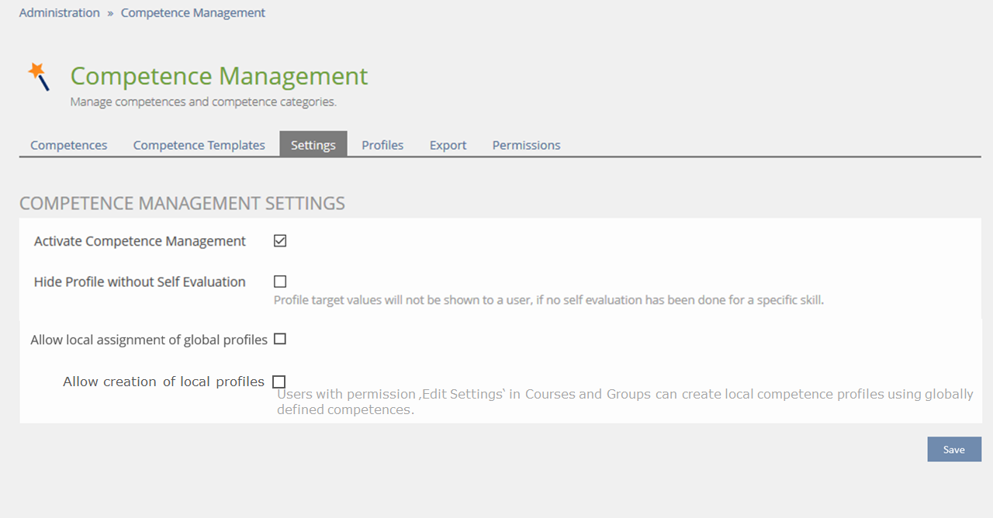Click the Allow local assignment of global profiles label
Image resolution: width=993 pixels, height=518 pixels.
coord(149,340)
